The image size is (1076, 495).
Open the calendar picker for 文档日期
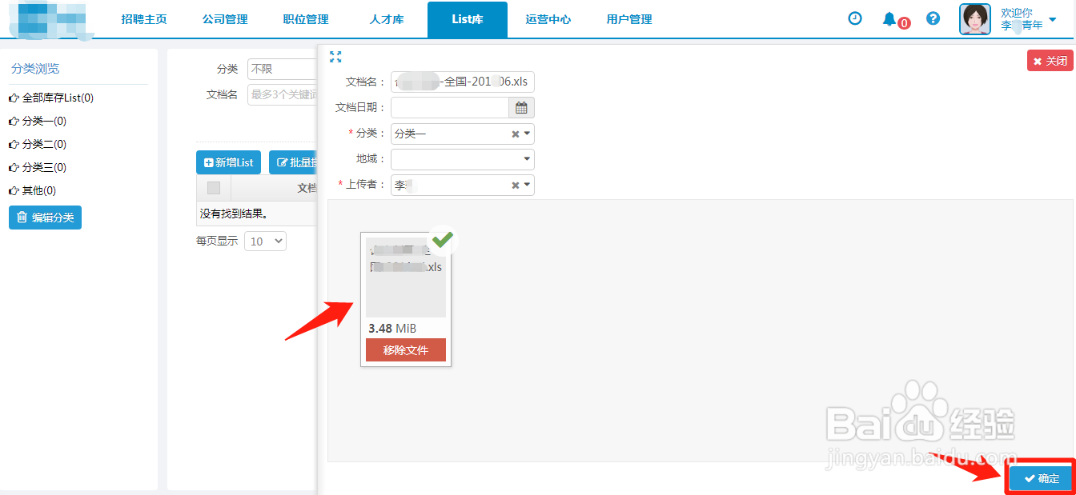click(x=521, y=107)
